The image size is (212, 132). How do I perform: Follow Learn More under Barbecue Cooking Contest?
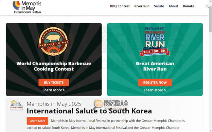54,90
